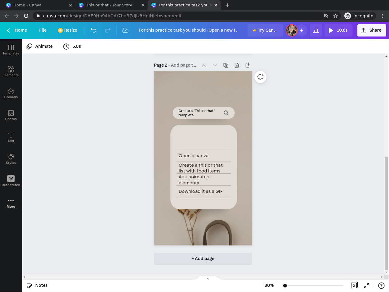
Task: Edit the 5.0s page duration
Action: (x=72, y=46)
